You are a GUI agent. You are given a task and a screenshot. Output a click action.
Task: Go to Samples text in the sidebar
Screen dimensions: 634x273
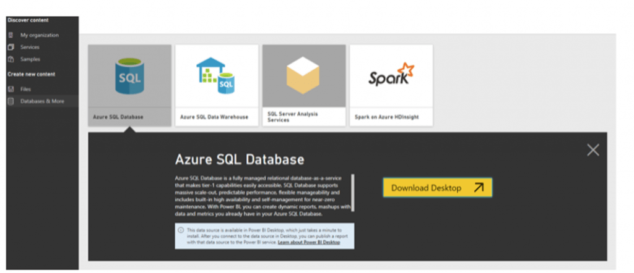tap(30, 59)
